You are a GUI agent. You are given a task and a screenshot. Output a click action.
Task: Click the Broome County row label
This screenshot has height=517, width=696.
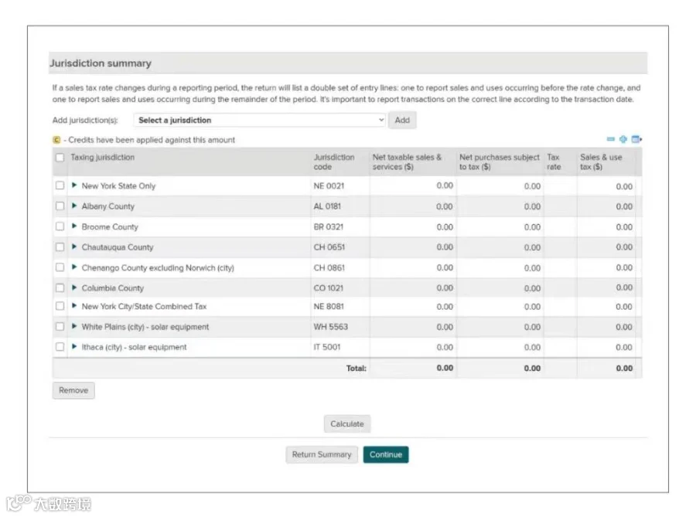coord(110,226)
